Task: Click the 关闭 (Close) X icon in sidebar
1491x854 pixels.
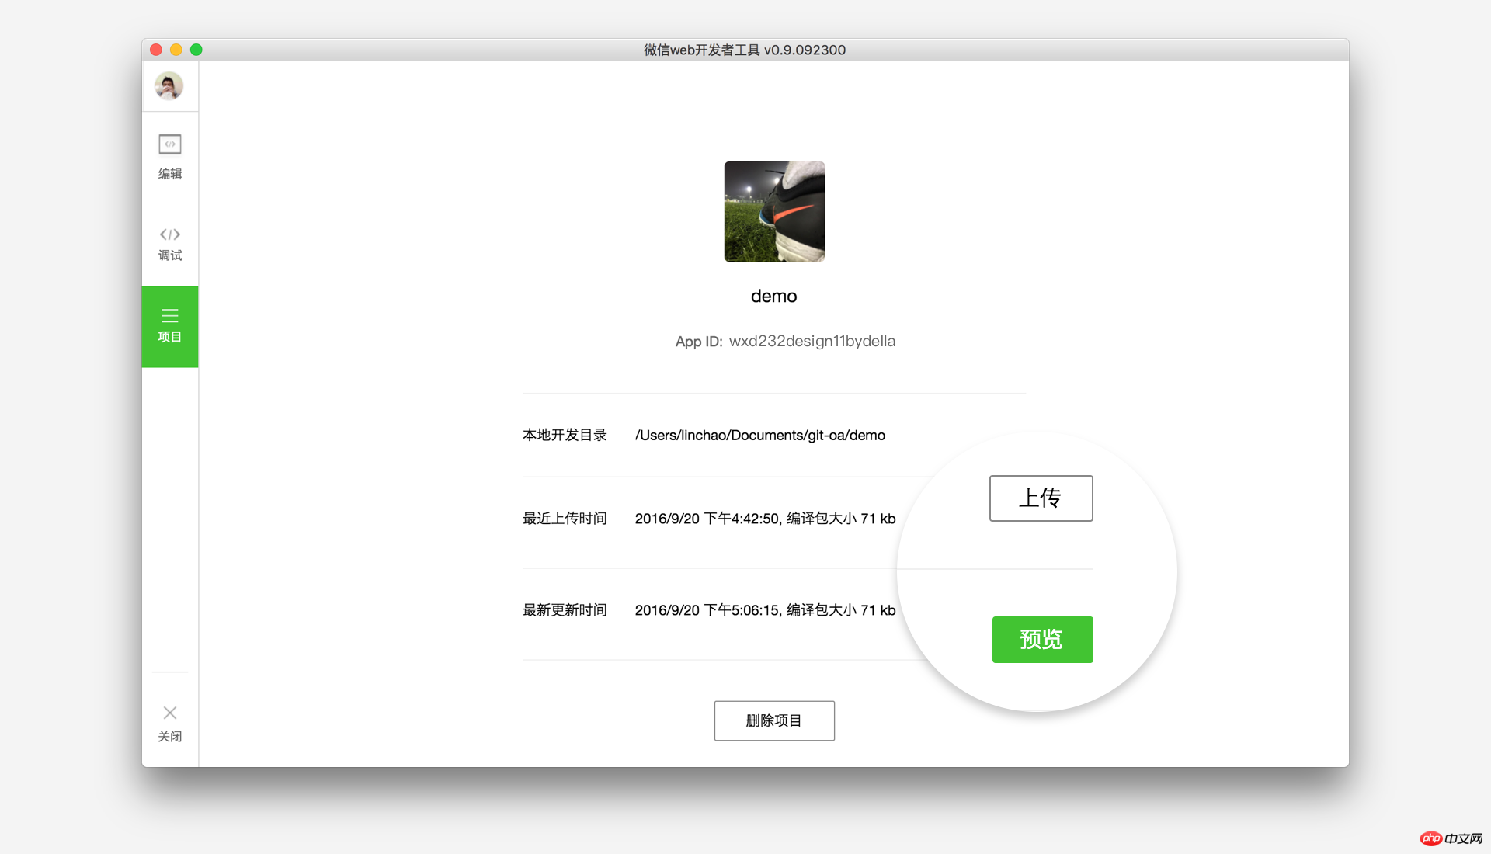Action: 169,713
